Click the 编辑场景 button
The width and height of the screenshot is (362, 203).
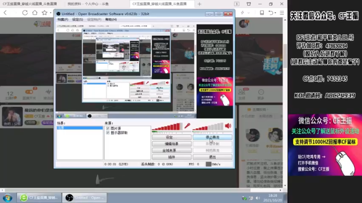[171, 144]
